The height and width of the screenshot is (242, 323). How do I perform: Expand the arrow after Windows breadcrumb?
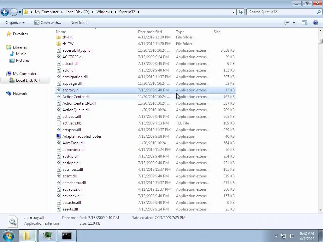click(115, 12)
